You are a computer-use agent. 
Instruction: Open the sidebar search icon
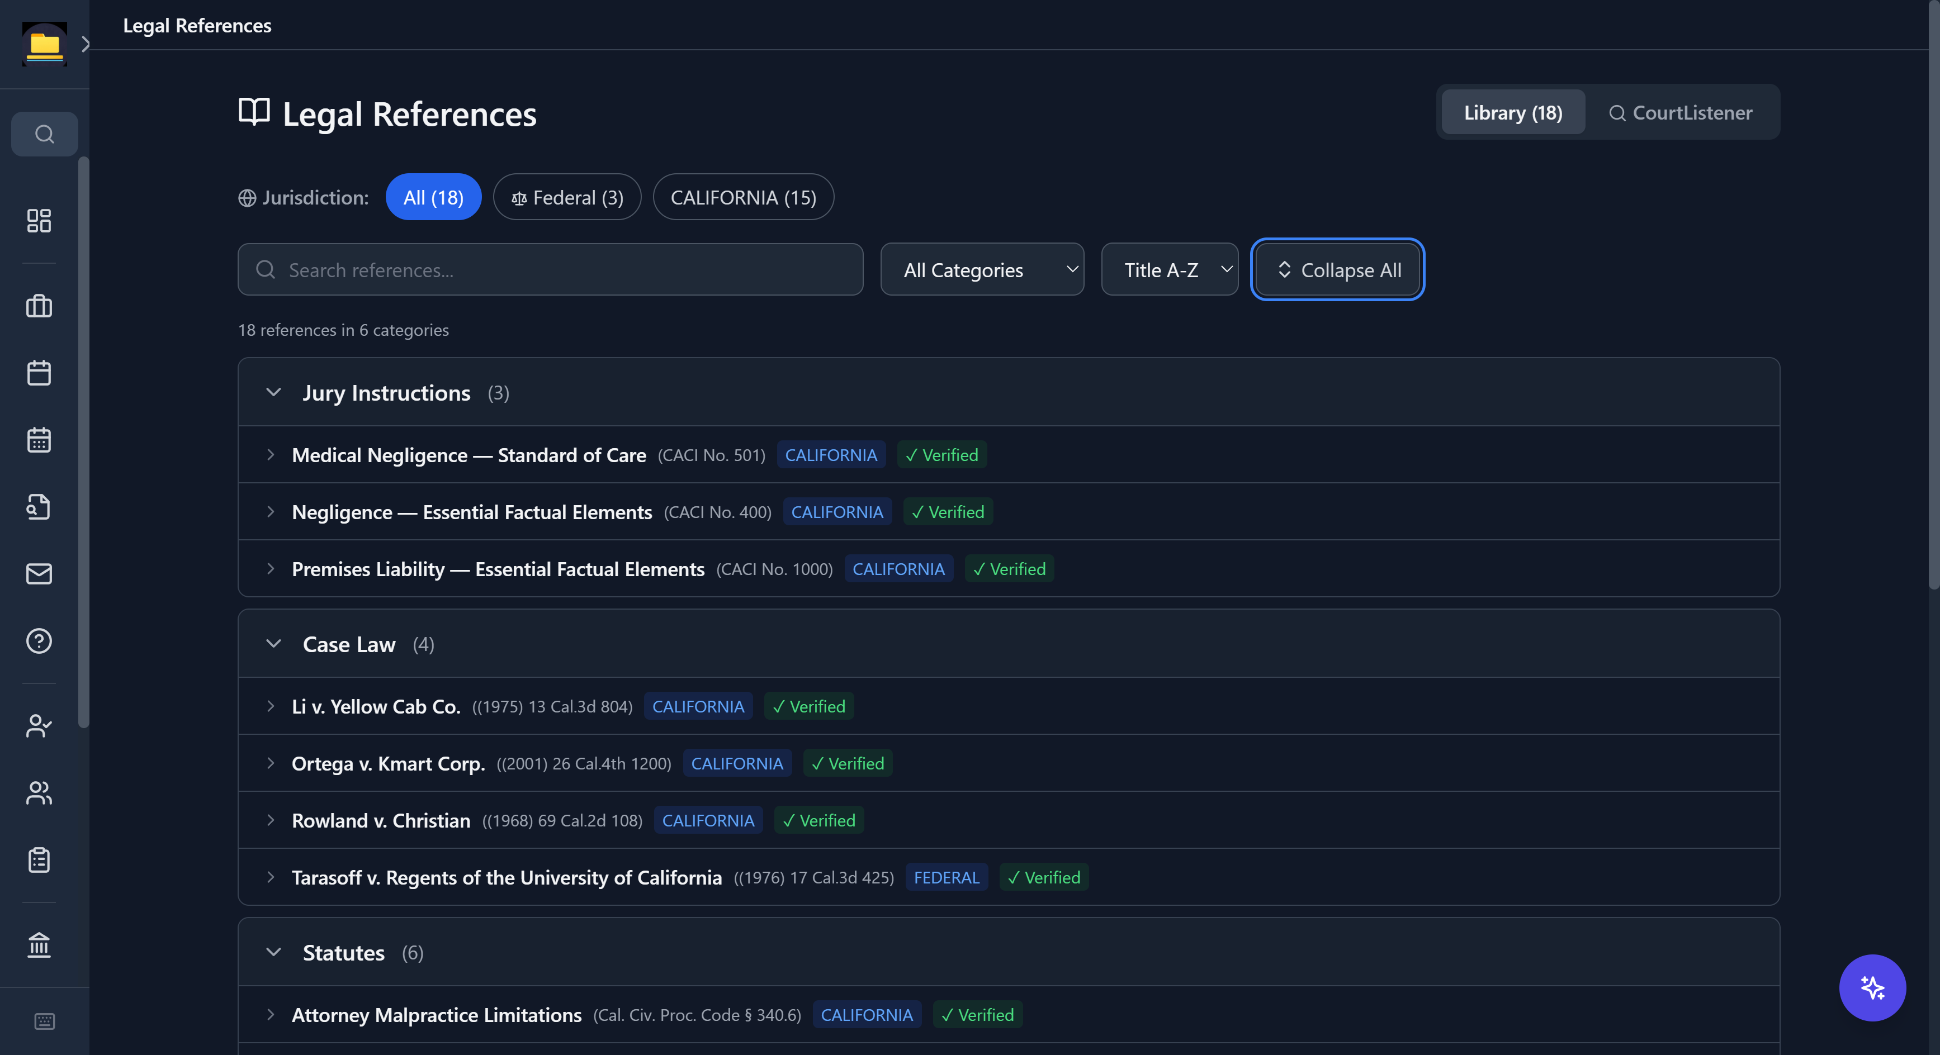(x=44, y=134)
